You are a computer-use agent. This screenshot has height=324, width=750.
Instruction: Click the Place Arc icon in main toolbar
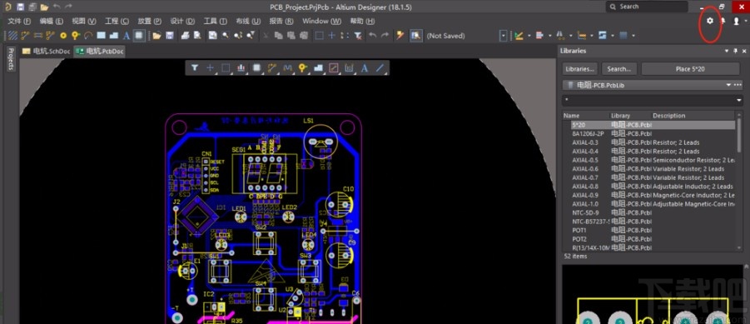coord(88,36)
